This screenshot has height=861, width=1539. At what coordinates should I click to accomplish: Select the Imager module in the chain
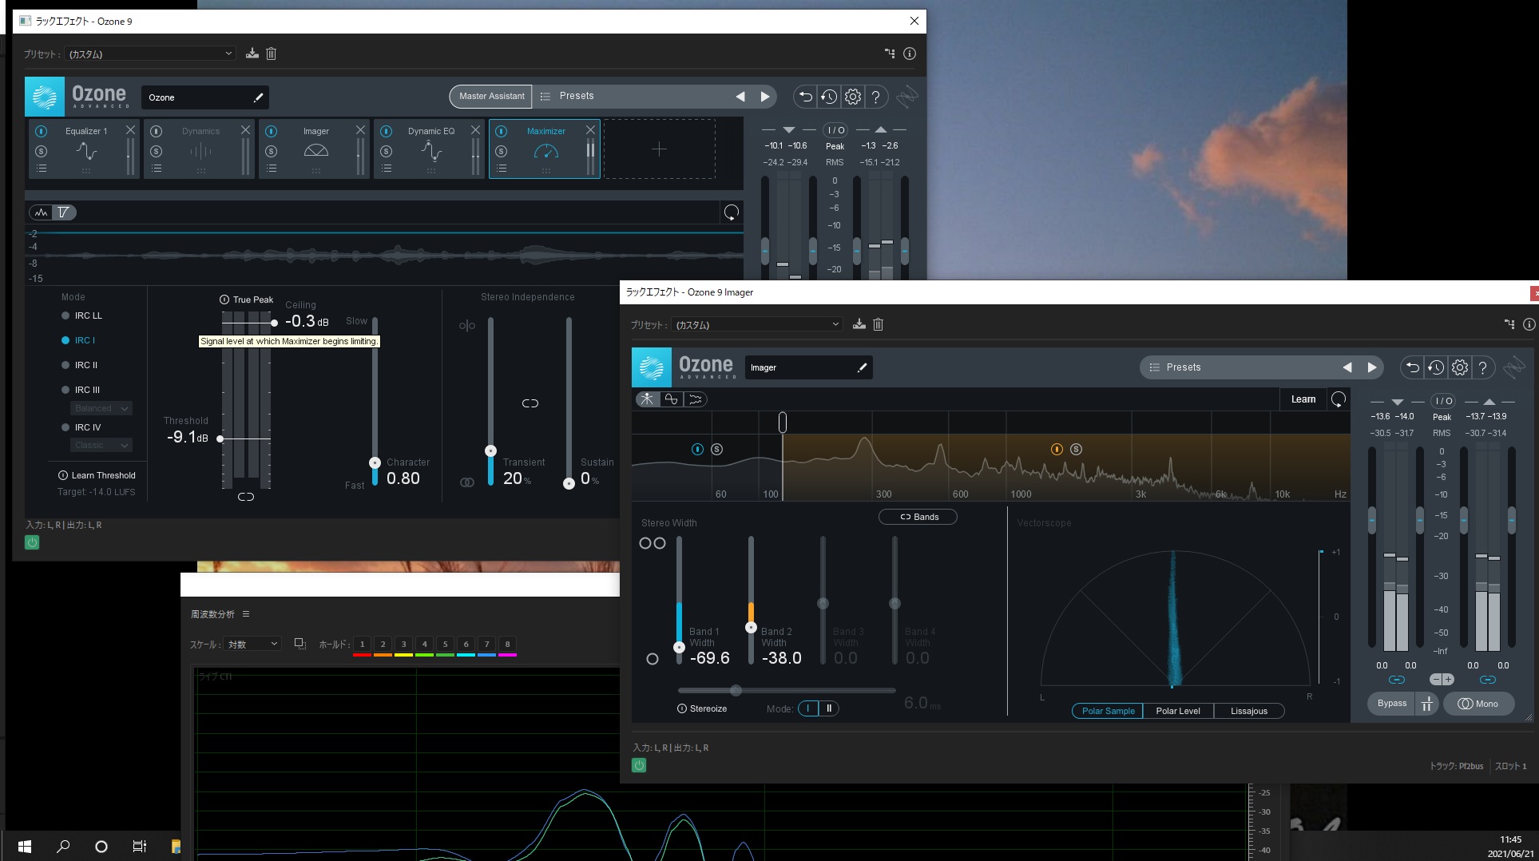click(315, 149)
